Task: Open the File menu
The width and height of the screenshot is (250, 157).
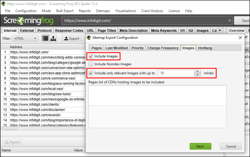Action: (x=8, y=11)
